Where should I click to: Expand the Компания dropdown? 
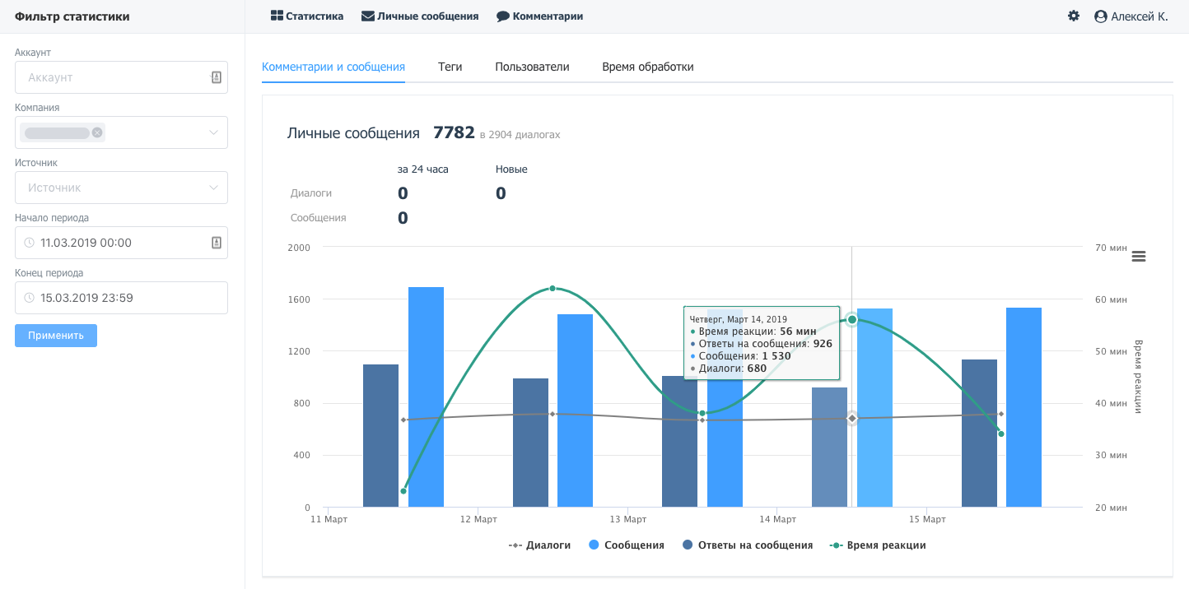pyautogui.click(x=213, y=132)
